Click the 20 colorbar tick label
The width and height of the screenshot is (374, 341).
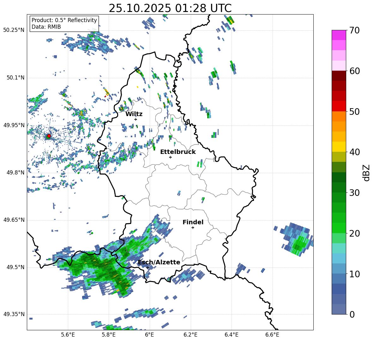[354, 233]
